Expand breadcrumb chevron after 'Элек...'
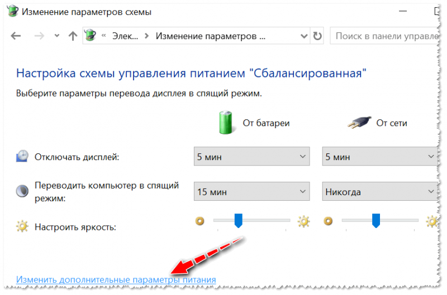The width and height of the screenshot is (447, 295). coord(147,36)
